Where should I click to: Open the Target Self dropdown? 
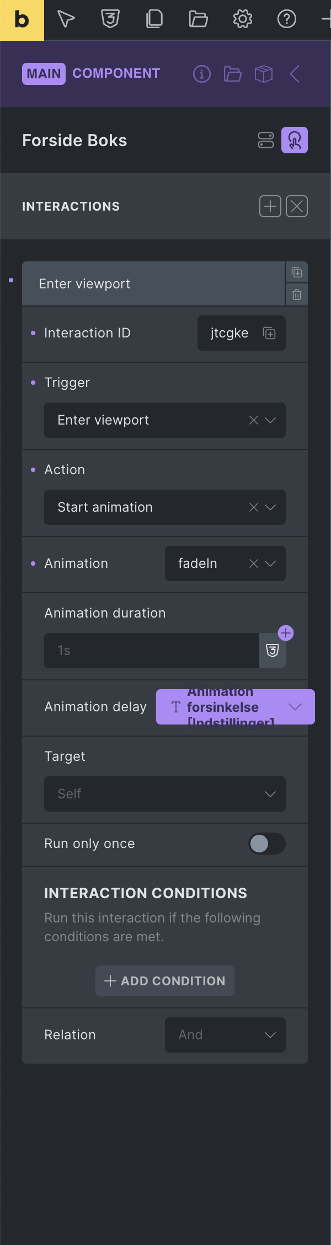coord(165,794)
